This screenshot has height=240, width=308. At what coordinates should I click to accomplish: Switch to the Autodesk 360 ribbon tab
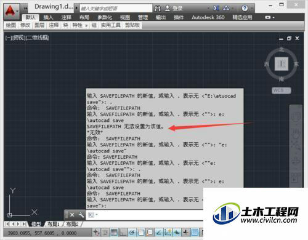tap(208, 17)
